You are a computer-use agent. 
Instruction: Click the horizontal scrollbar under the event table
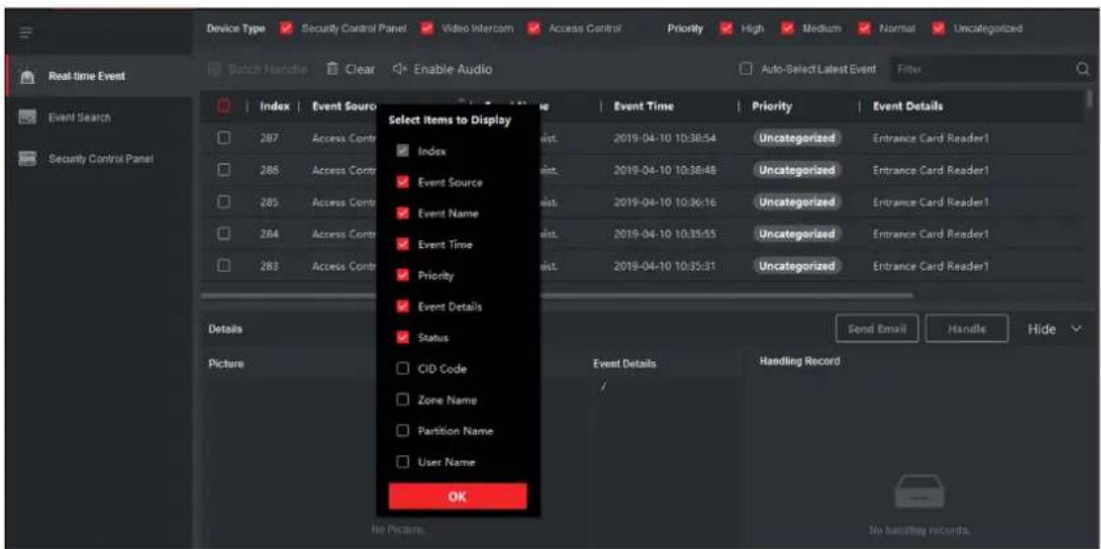[x=556, y=296]
